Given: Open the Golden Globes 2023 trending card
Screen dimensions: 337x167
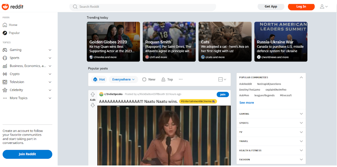Looking at the screenshot, I should pyautogui.click(x=113, y=42).
